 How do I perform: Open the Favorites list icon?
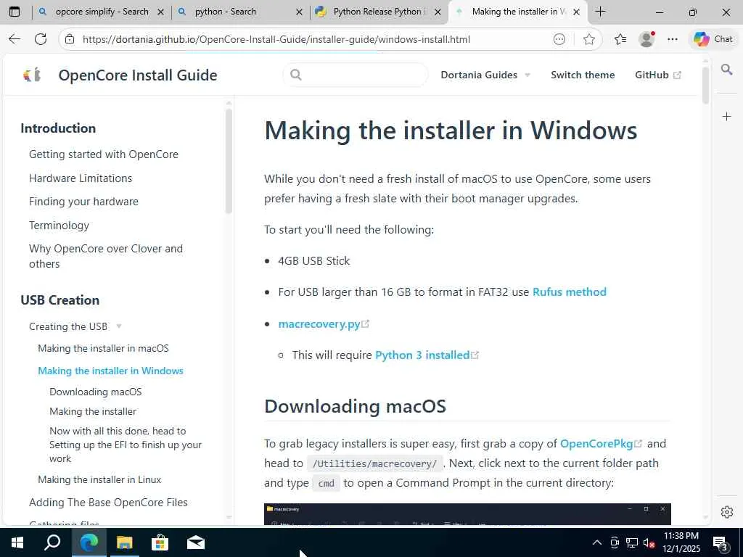(x=620, y=39)
